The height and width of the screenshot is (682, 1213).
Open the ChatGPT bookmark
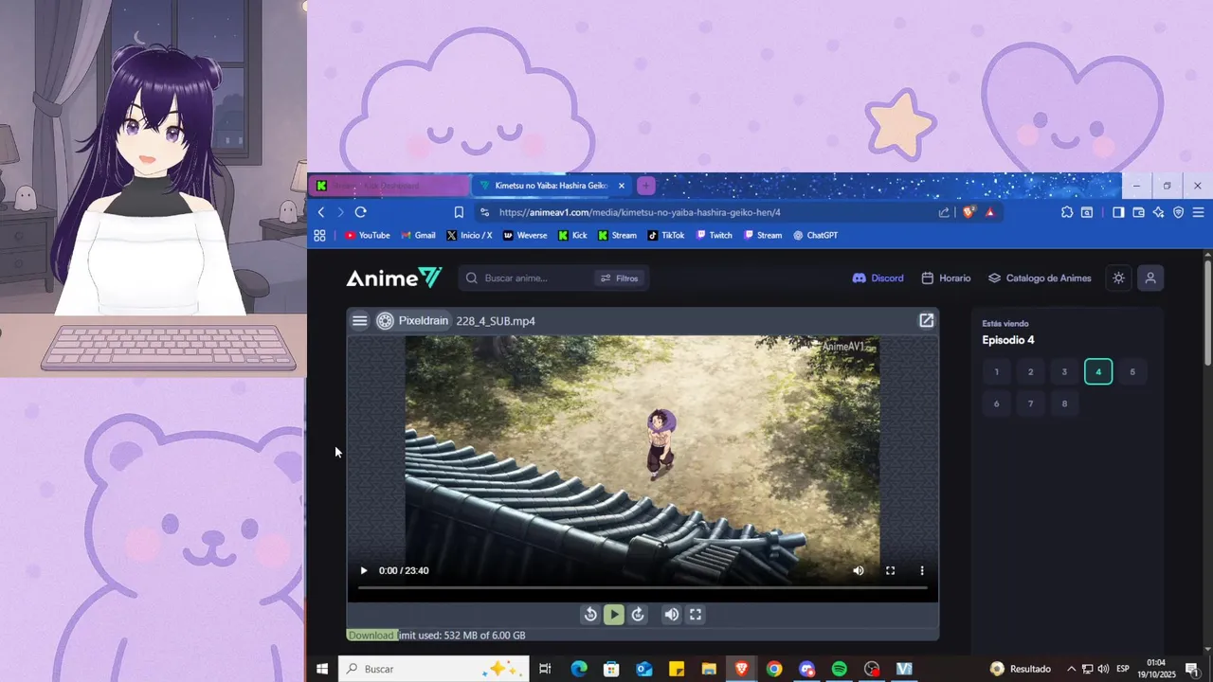click(x=816, y=235)
